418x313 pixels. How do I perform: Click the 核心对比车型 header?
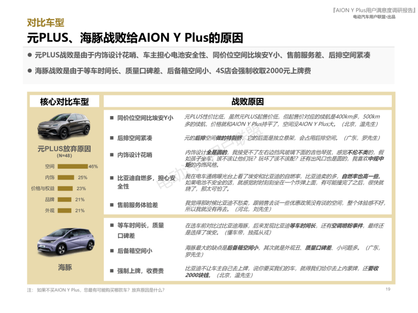[x=64, y=101]
